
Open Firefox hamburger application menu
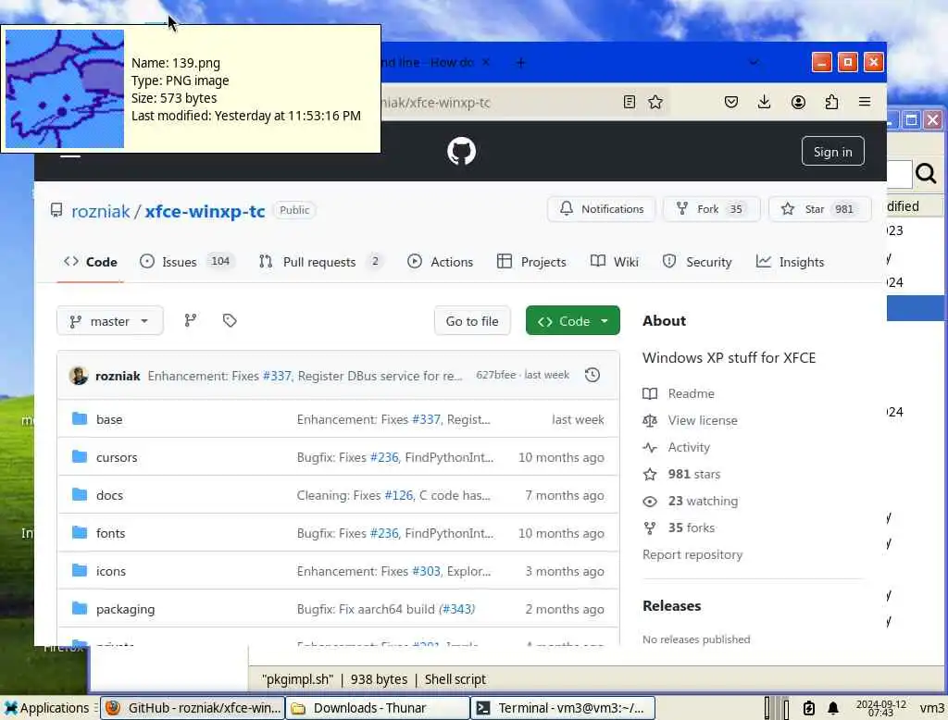point(865,102)
